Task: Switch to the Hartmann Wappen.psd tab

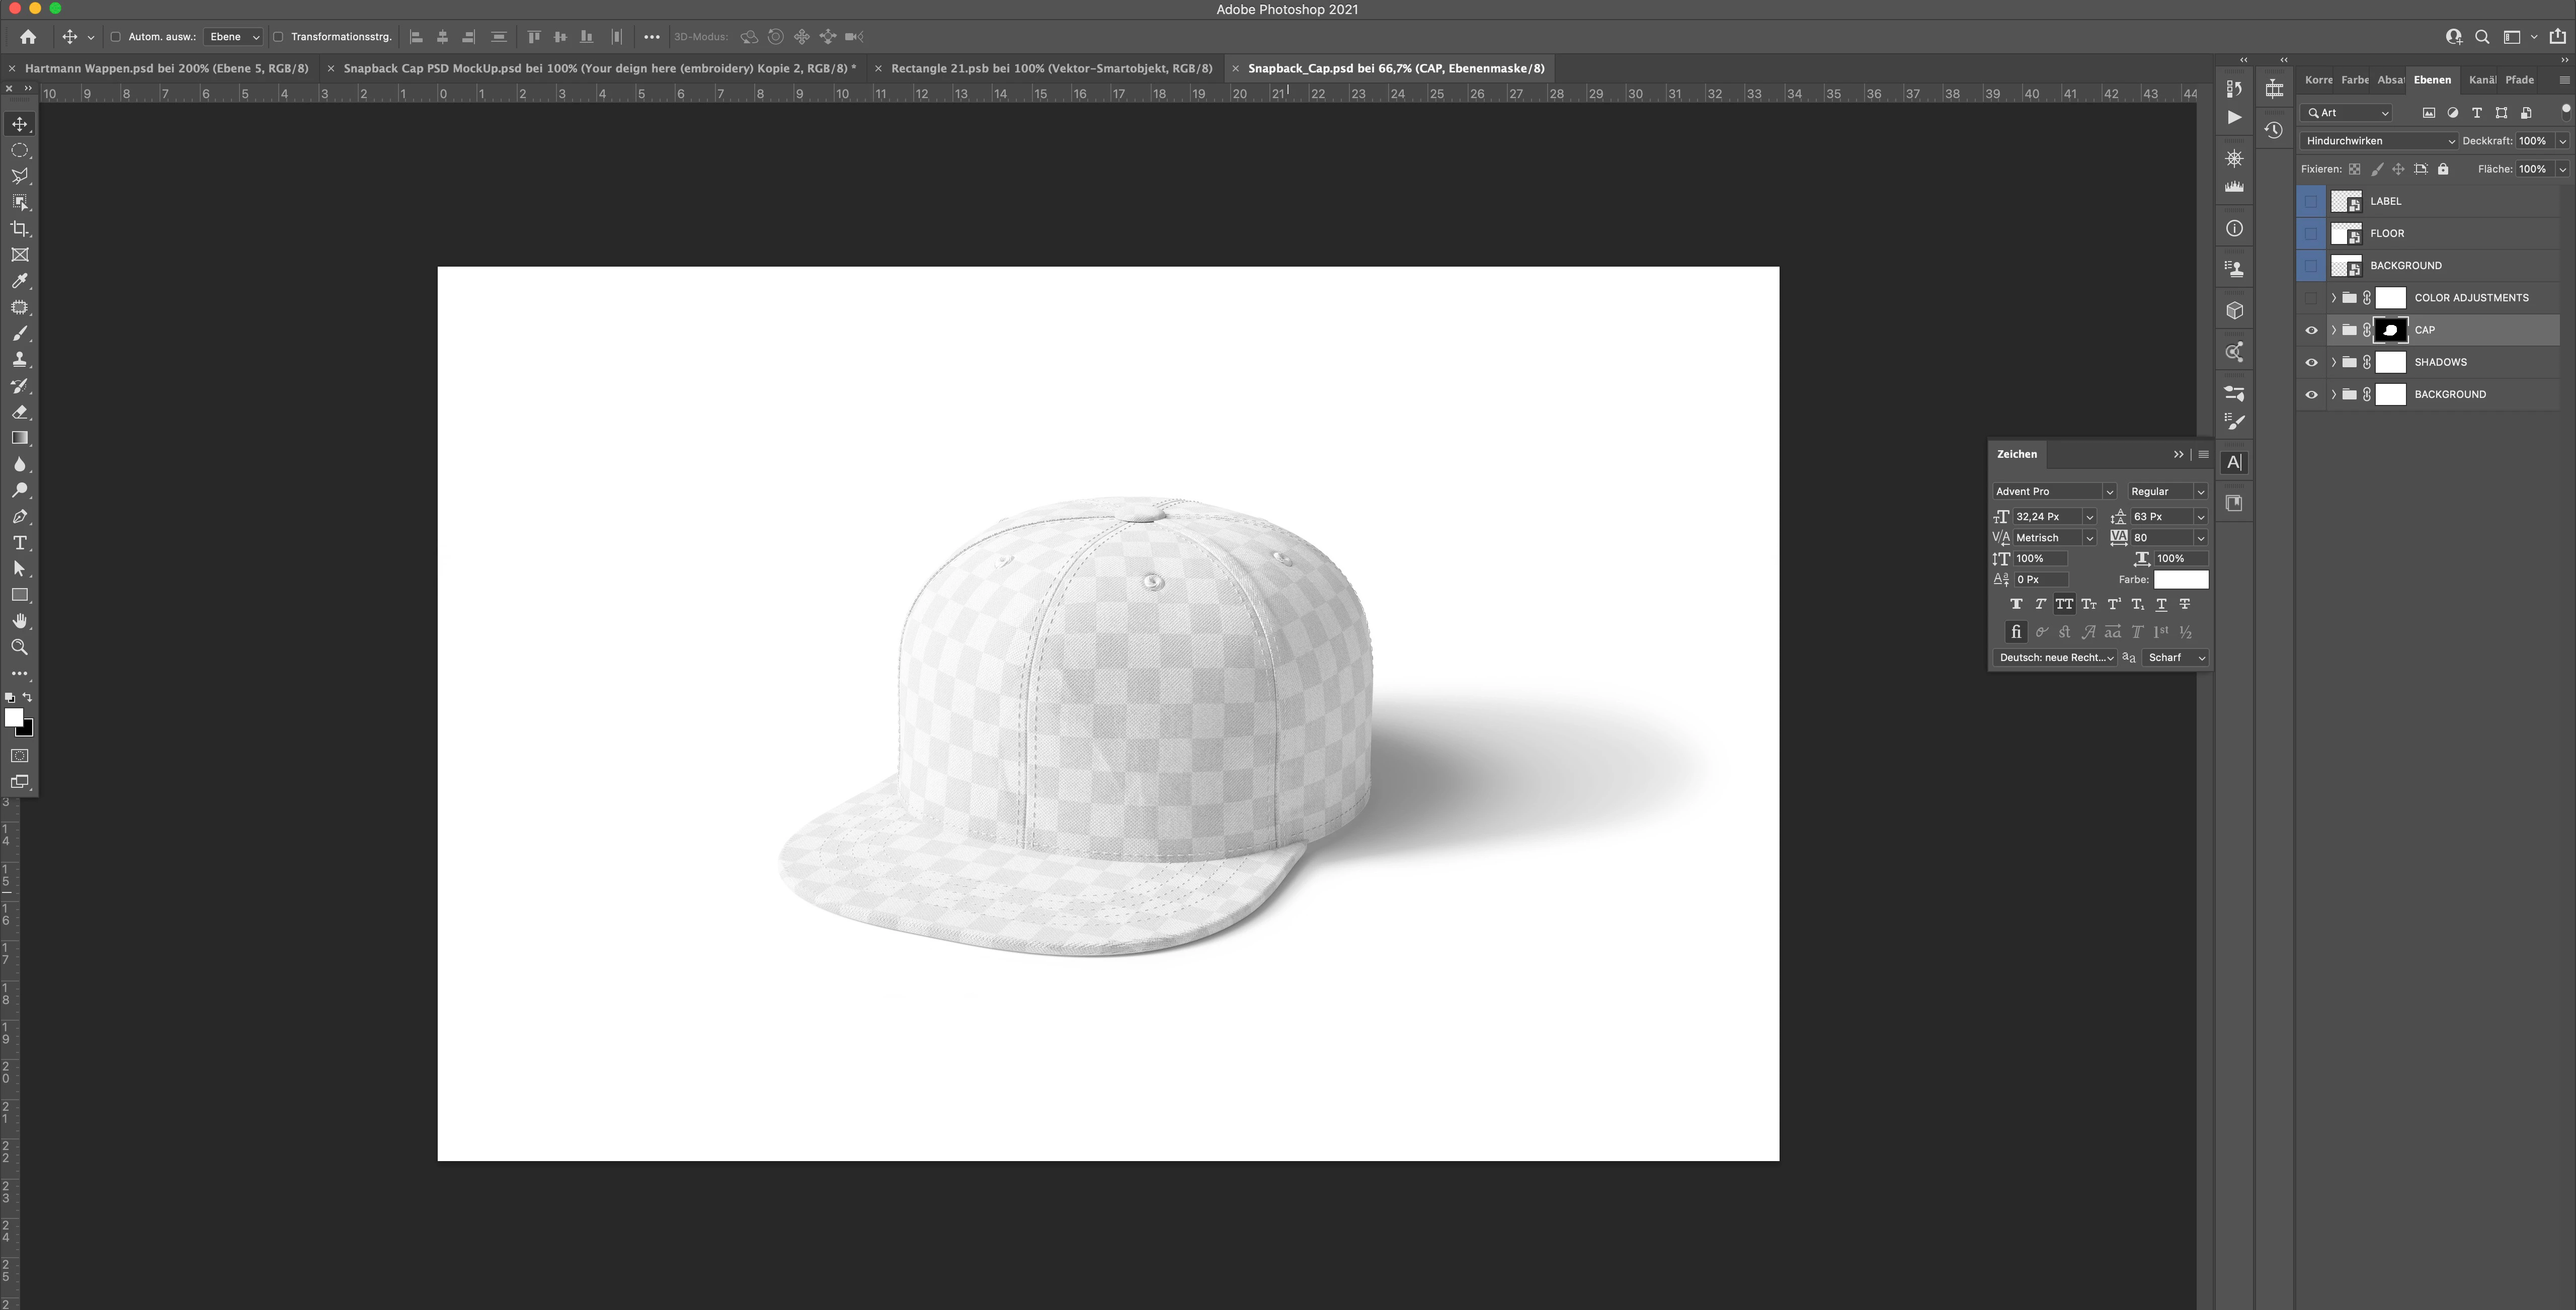Action: tap(166, 68)
